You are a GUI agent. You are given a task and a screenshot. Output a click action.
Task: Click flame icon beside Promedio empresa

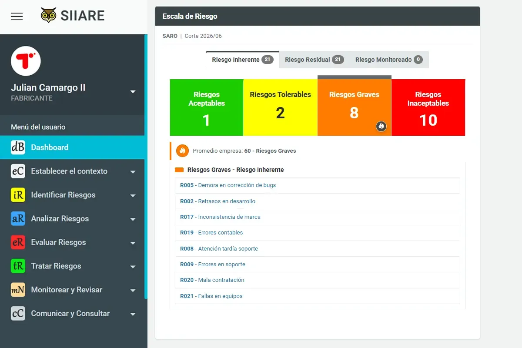pyautogui.click(x=182, y=151)
